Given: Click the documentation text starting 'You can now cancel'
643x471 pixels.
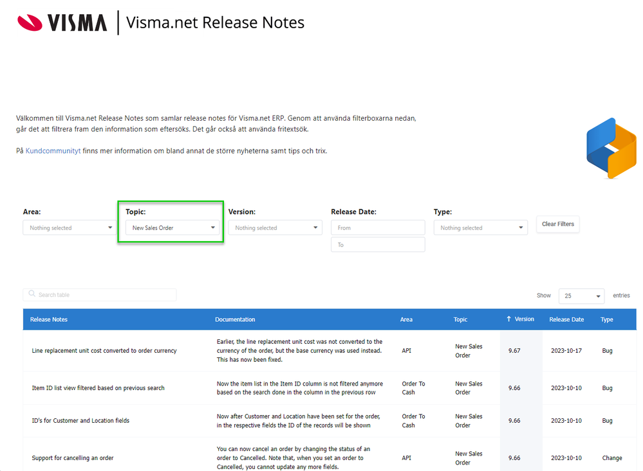Looking at the screenshot, I should (x=294, y=458).
